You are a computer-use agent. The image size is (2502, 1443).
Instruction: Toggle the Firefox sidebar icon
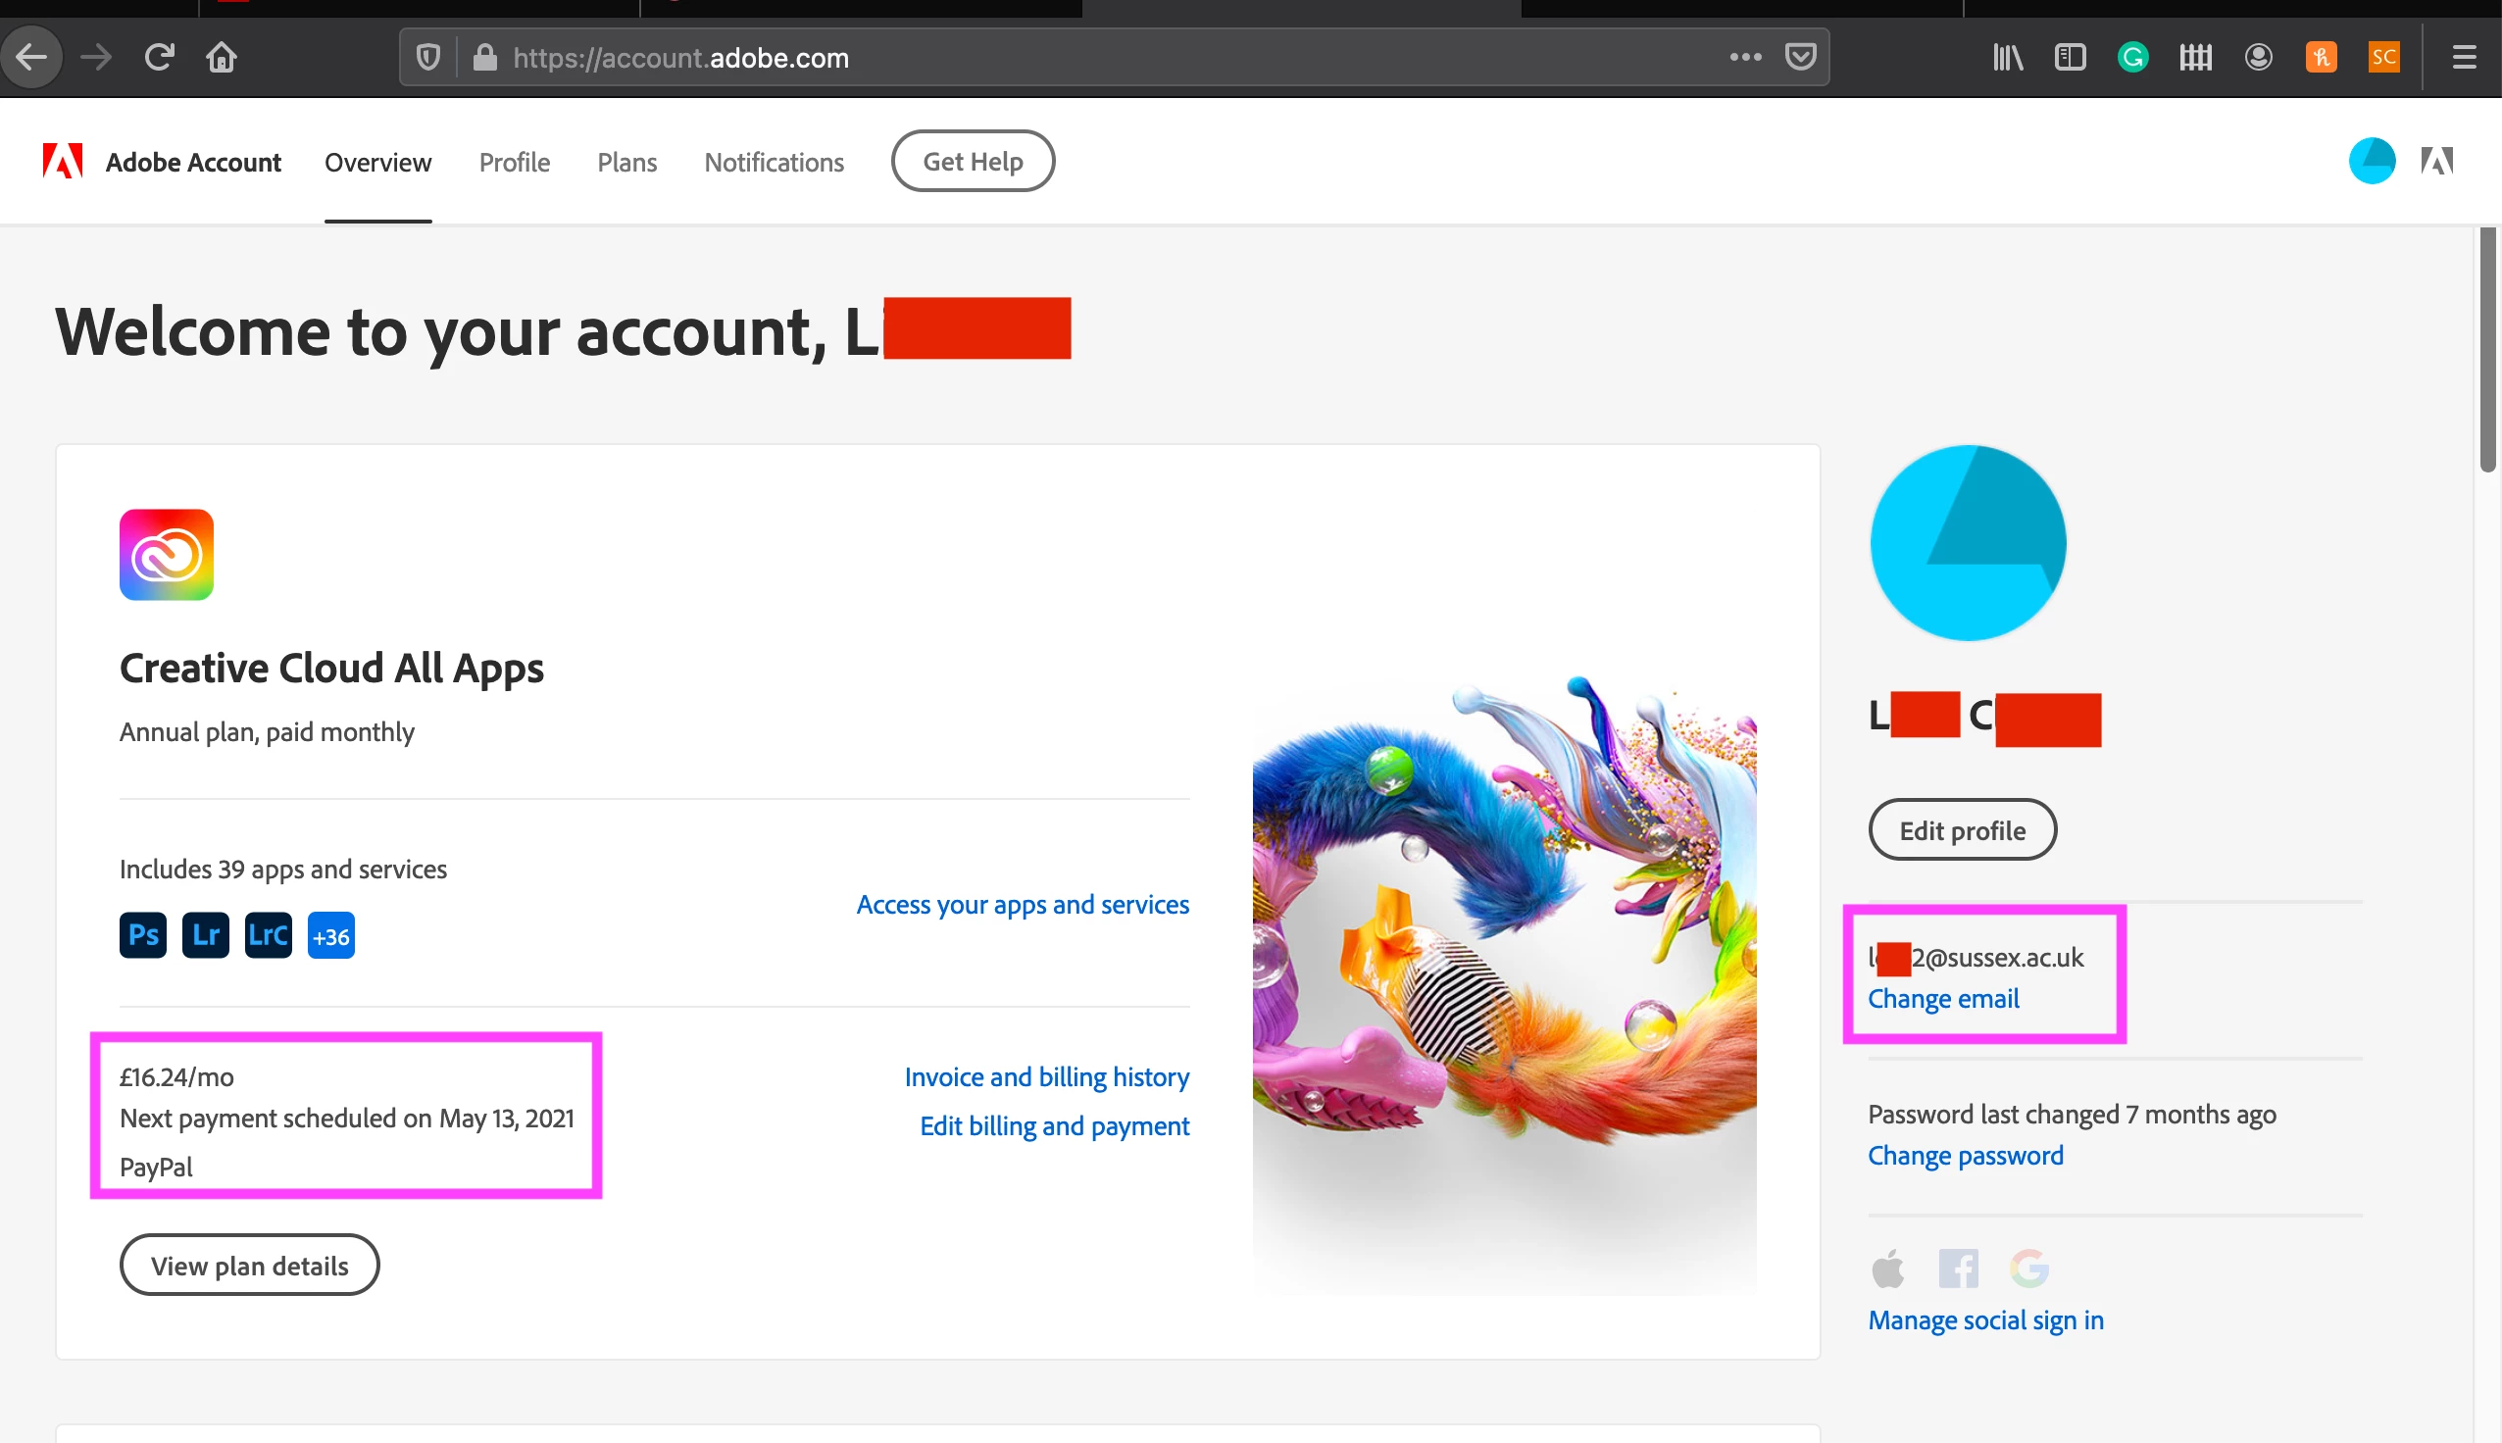pos(2070,58)
